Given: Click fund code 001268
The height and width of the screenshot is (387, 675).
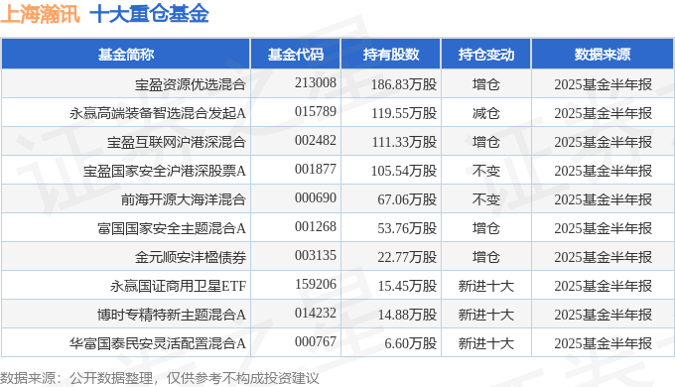Looking at the screenshot, I should (x=315, y=226).
